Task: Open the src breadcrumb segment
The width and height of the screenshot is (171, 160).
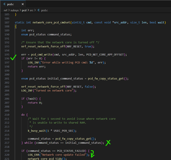Action: (31, 10)
